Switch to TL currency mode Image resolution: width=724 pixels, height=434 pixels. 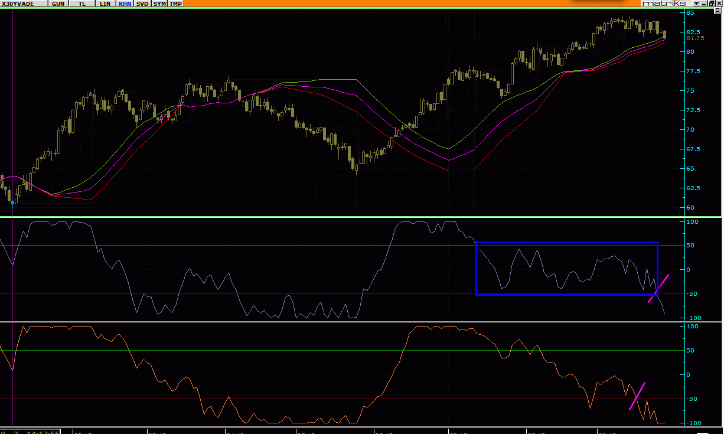(81, 4)
